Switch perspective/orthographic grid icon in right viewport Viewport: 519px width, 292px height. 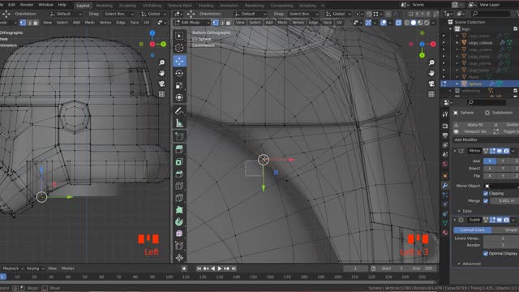coord(431,94)
